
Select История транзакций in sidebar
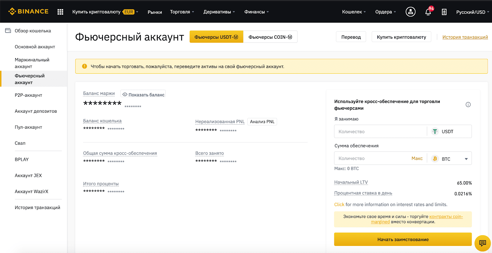(x=38, y=208)
